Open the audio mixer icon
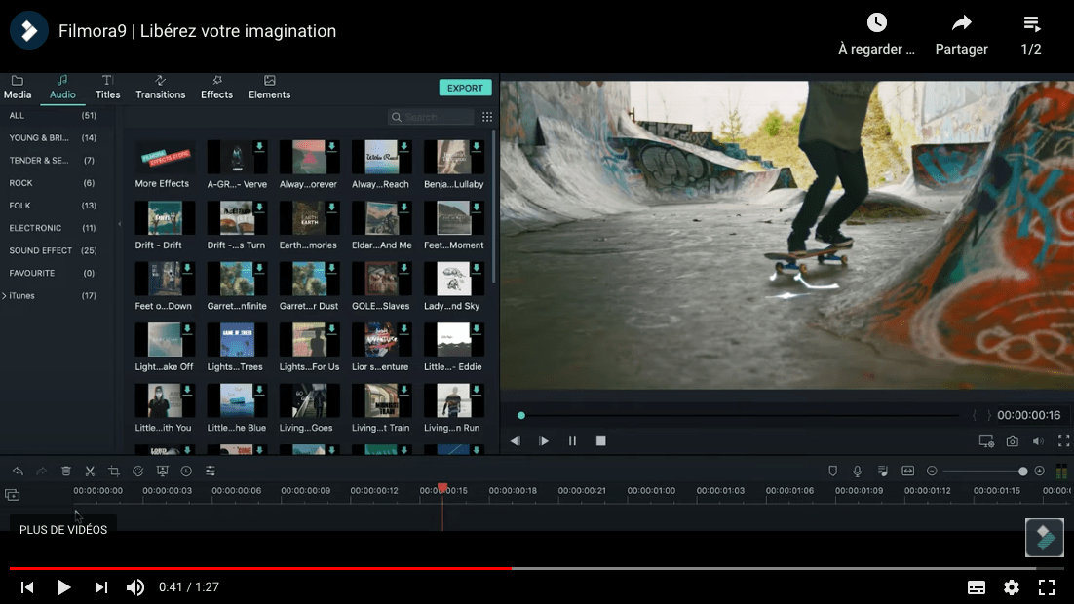 pos(883,472)
